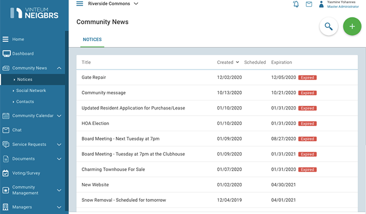
Task: Click the Chat envelope icon in sidebar
Action: coord(6,130)
